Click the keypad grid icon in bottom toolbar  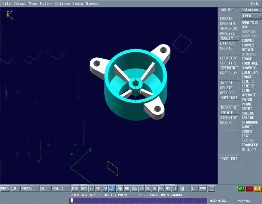pos(211,189)
